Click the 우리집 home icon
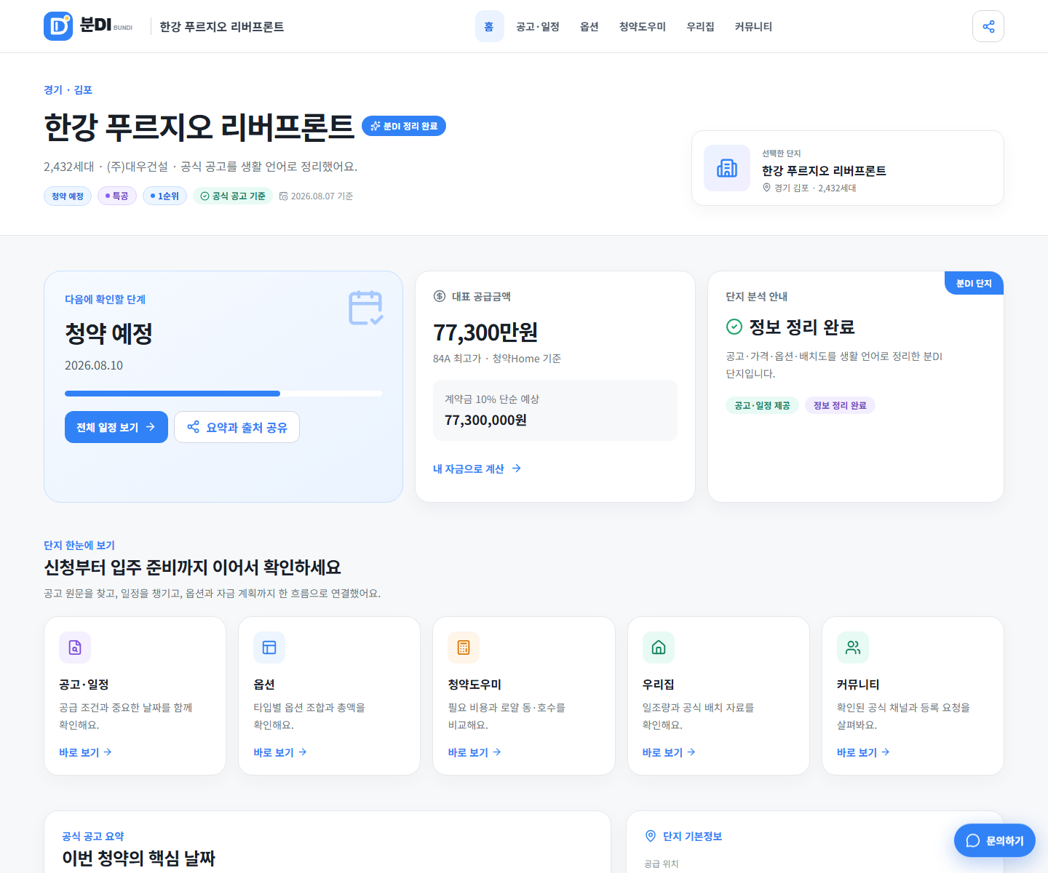The image size is (1048, 873). click(x=659, y=647)
